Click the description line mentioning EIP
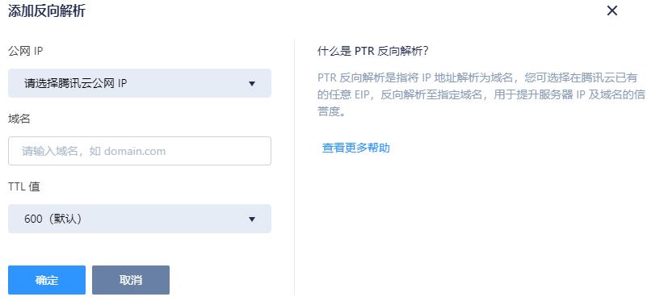647x301 pixels. point(481,94)
